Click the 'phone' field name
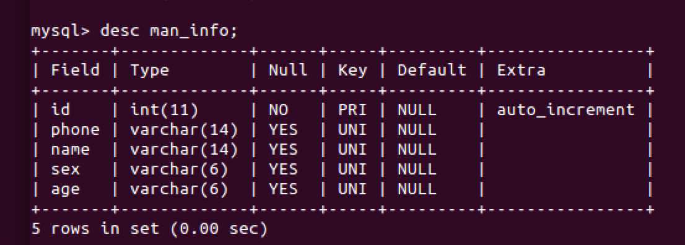This screenshot has width=685, height=245. point(75,130)
